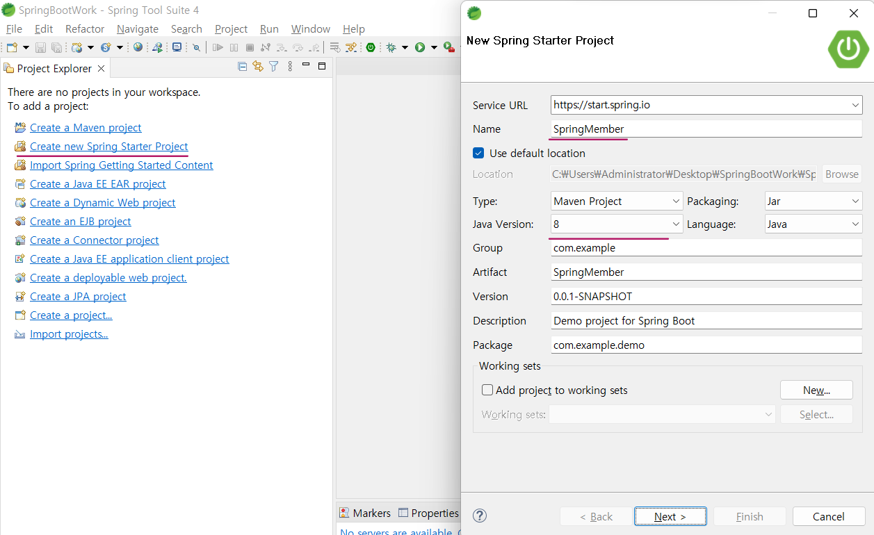Click the Step Into icon
Screen dimensions: 874x535
282,47
